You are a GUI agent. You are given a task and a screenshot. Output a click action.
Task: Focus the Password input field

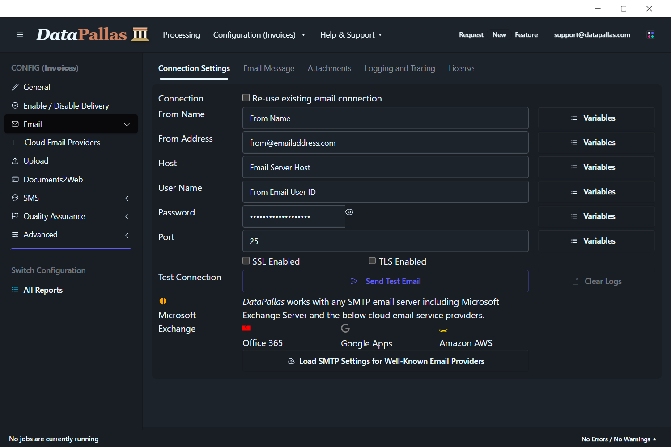coord(294,216)
